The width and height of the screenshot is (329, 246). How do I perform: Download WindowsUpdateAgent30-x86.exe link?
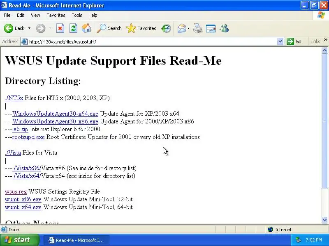point(55,121)
